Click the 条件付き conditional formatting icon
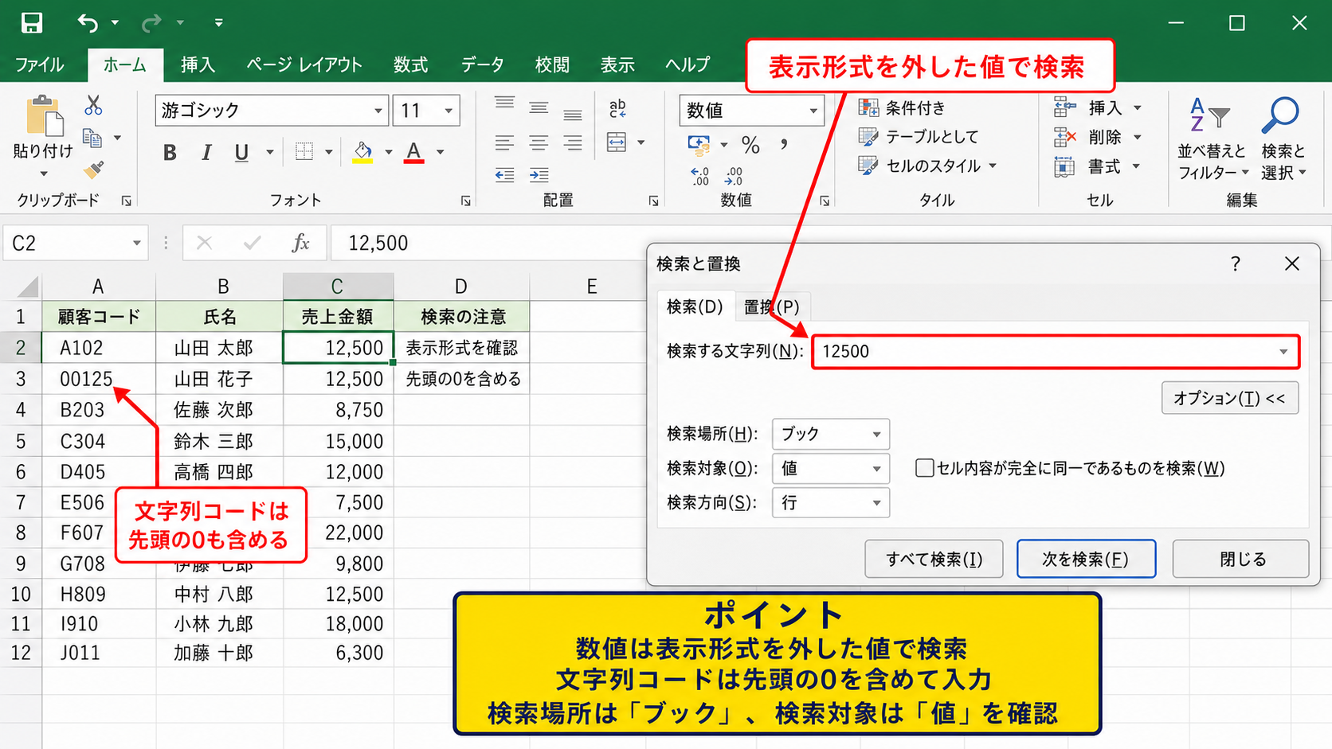 point(868,107)
